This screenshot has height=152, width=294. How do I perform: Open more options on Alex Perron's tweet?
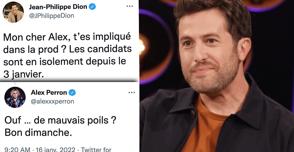[132, 93]
